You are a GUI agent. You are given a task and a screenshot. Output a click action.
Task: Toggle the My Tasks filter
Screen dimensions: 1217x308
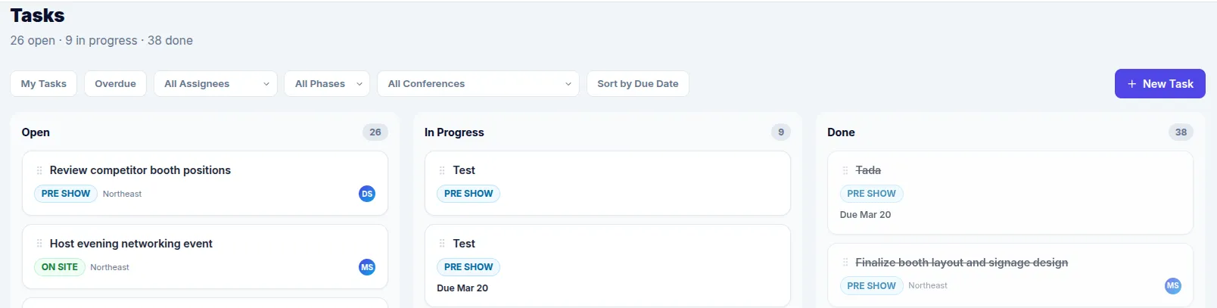pyautogui.click(x=44, y=84)
